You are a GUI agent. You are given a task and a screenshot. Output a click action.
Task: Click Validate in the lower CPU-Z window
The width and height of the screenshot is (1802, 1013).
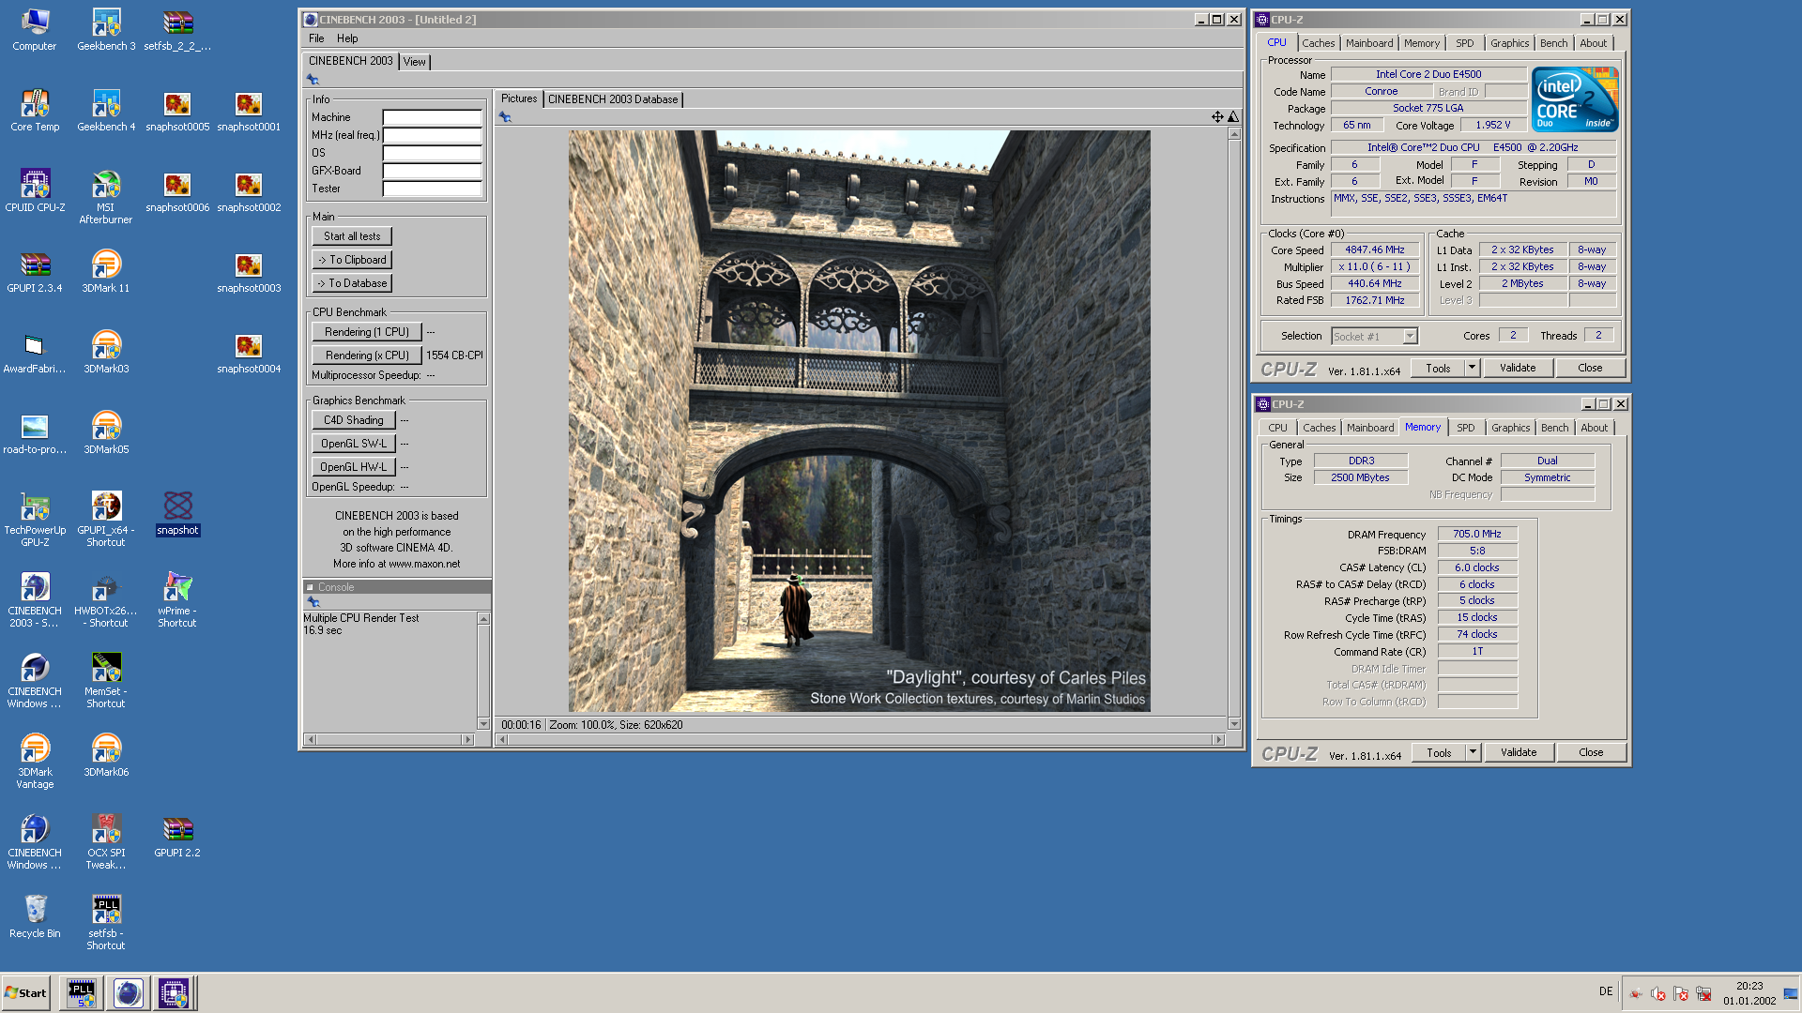(1519, 752)
